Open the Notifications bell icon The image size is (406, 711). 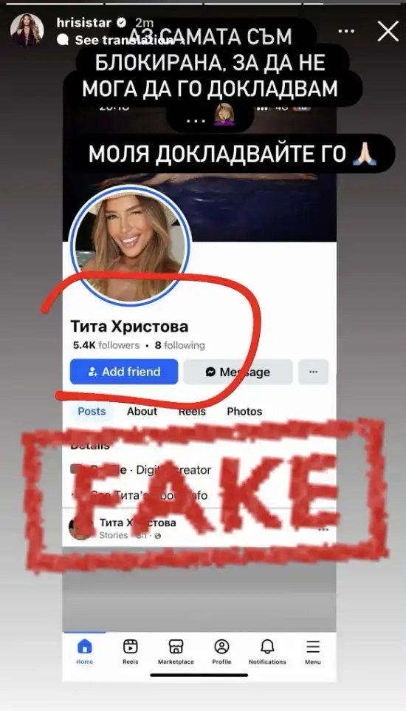click(267, 646)
